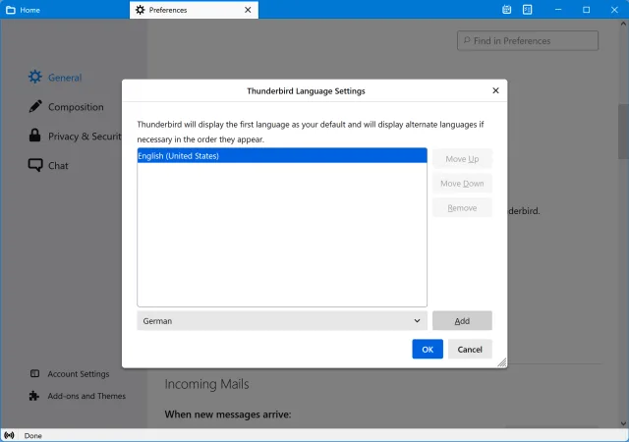629x442 pixels.
Task: Expand the German language dropdown
Action: click(x=281, y=320)
